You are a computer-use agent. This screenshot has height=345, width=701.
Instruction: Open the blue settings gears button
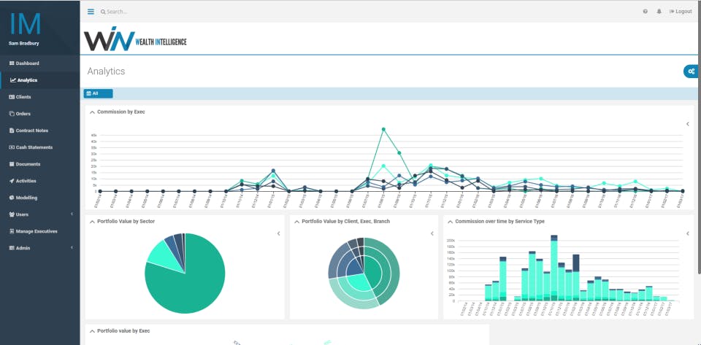692,71
